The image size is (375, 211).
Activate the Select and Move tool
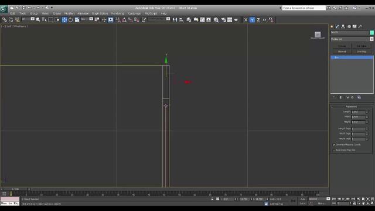click(64, 20)
